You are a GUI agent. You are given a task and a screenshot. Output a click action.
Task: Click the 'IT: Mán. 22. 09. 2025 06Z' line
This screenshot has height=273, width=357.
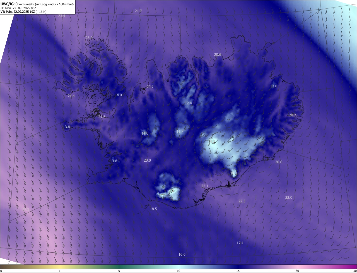[x=19, y=8]
